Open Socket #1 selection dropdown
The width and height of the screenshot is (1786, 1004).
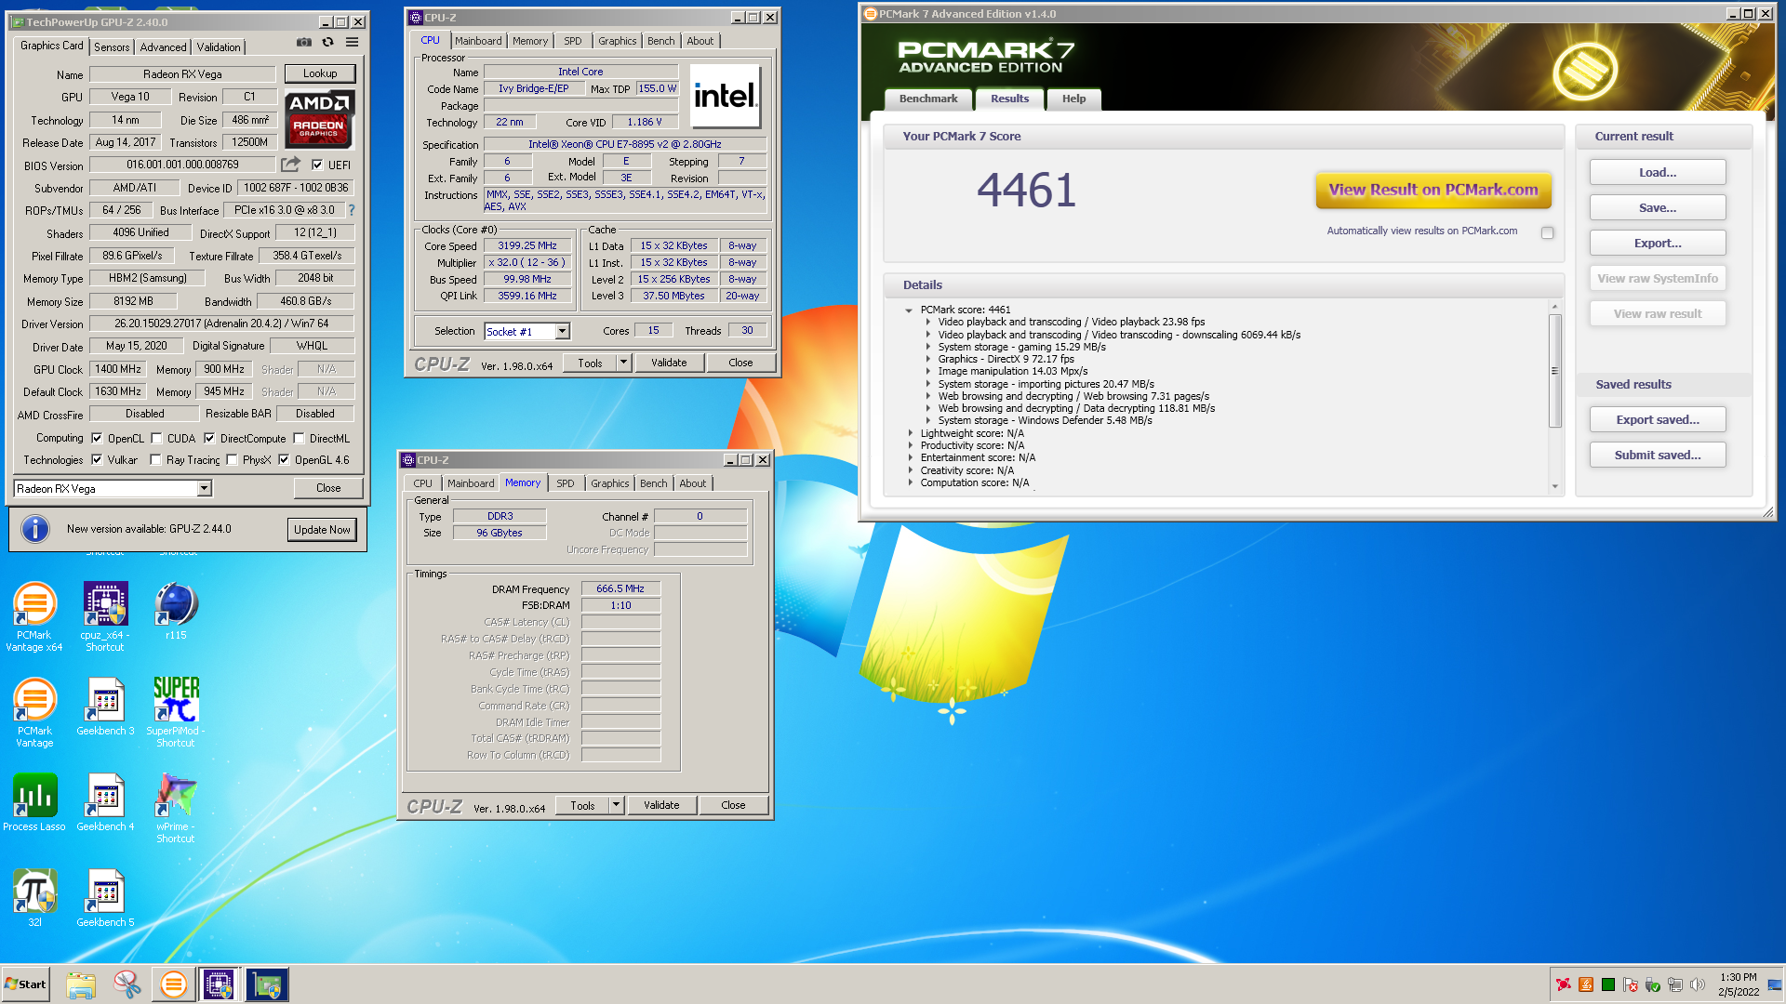pyautogui.click(x=562, y=332)
